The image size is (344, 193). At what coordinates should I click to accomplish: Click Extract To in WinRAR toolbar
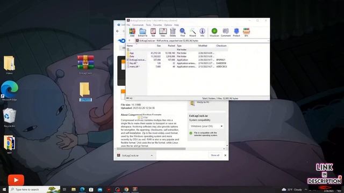pos(142,32)
